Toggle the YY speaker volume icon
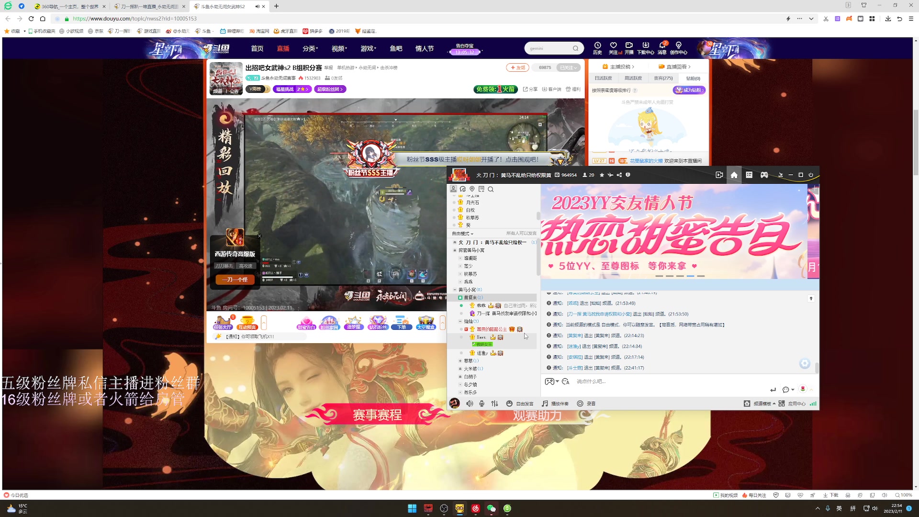 pos(470,404)
